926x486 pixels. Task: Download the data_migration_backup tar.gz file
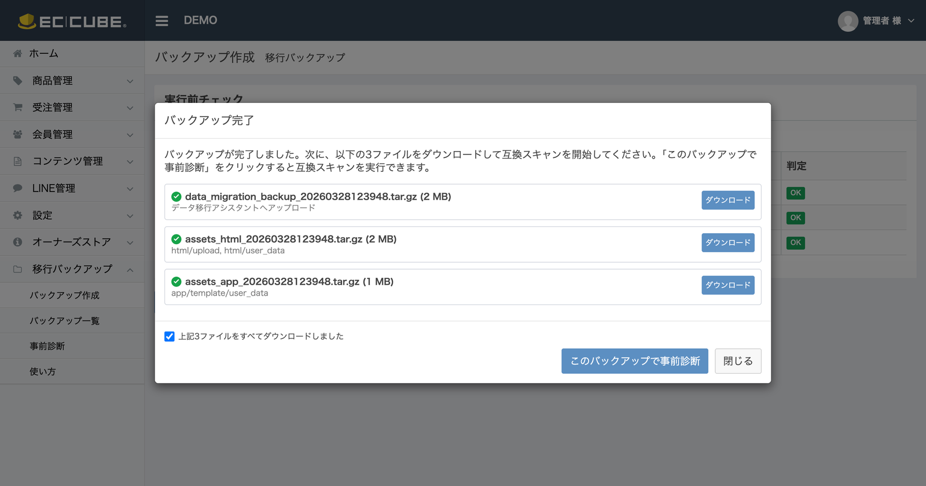point(727,200)
